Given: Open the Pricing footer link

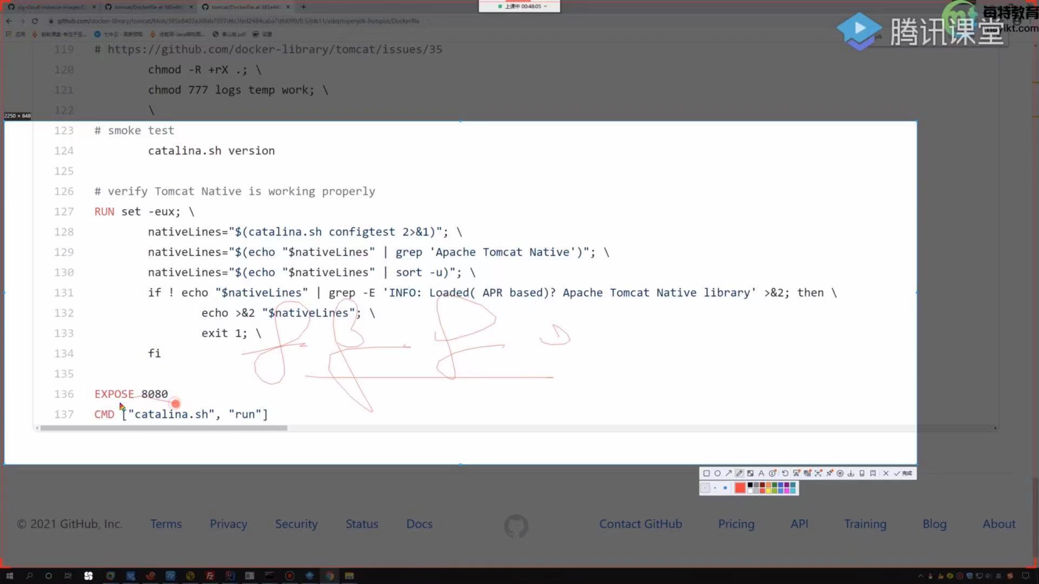Looking at the screenshot, I should (x=736, y=523).
